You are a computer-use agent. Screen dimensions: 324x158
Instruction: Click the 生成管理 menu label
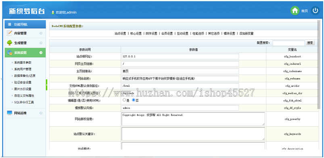(x=20, y=43)
